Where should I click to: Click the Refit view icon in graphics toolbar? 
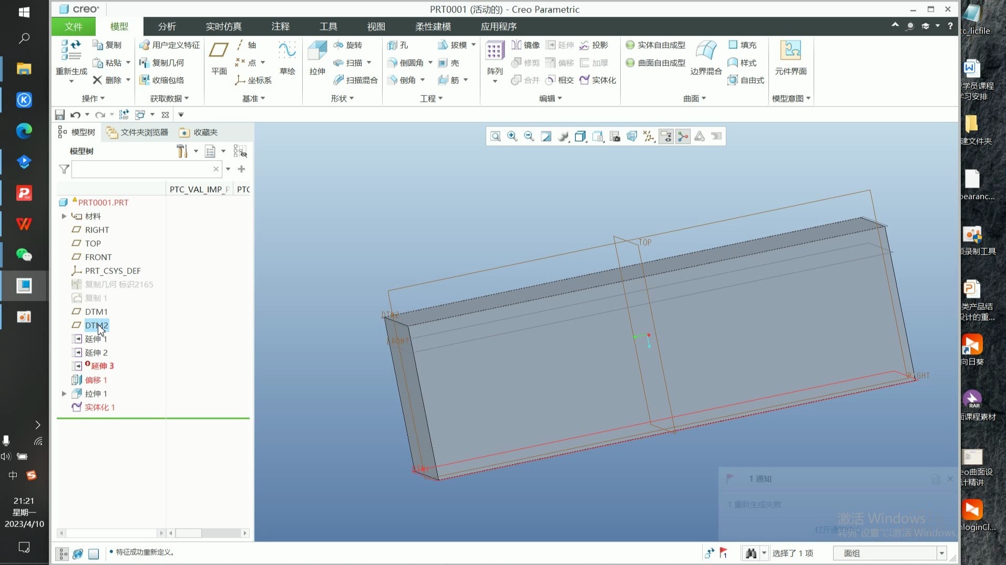click(x=495, y=137)
